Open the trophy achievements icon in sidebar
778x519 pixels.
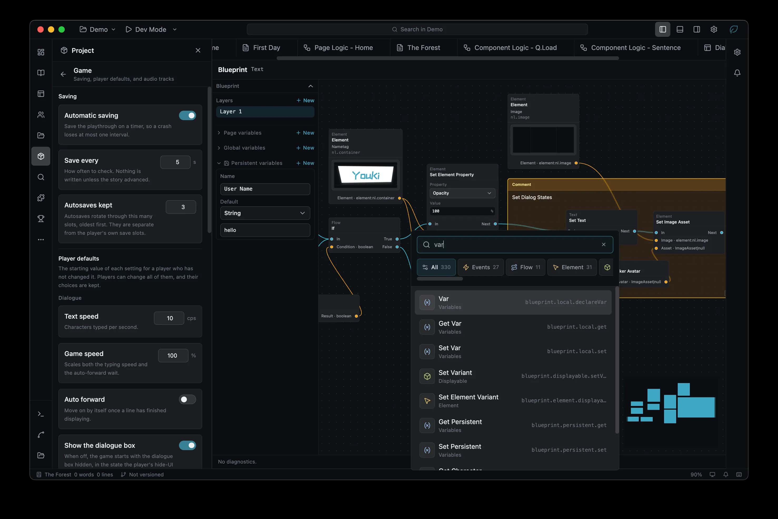click(41, 219)
